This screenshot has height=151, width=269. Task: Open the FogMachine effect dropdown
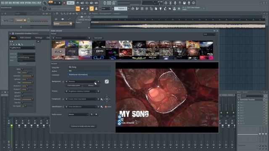[x=22, y=48]
